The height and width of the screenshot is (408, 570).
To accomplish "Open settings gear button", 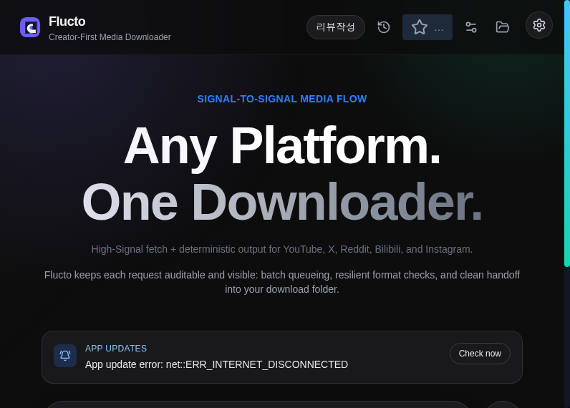I will 539,25.
